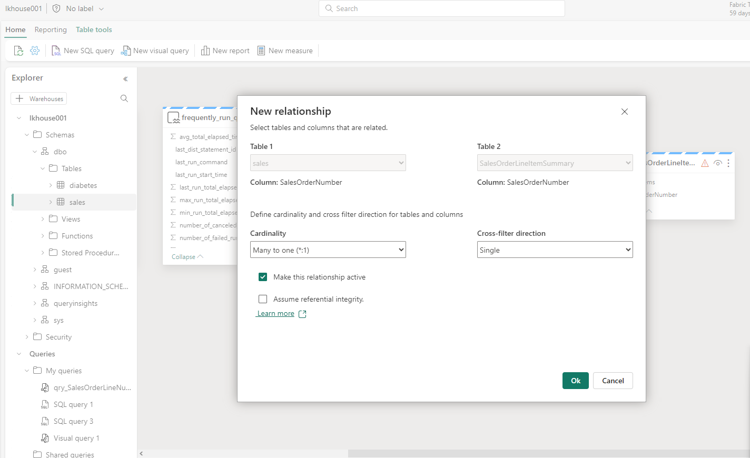Click the qry_SalesOrderLineNu query icon
The width and height of the screenshot is (750, 458).
(45, 387)
